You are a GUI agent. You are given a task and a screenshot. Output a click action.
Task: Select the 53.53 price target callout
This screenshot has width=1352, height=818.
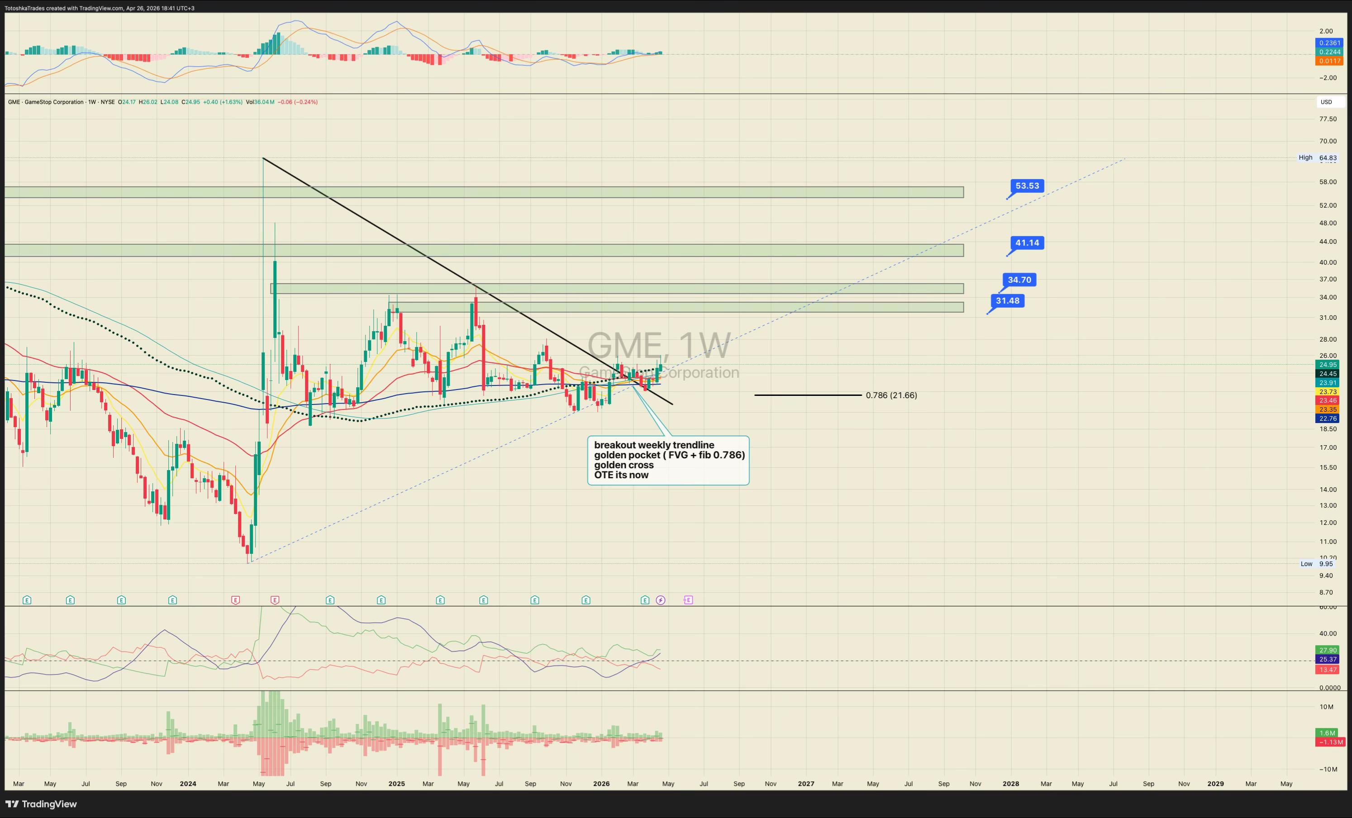pyautogui.click(x=1027, y=186)
